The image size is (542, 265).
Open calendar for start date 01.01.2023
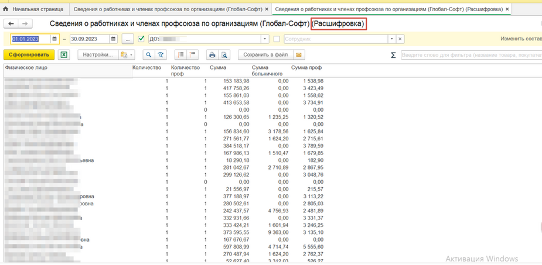click(54, 39)
